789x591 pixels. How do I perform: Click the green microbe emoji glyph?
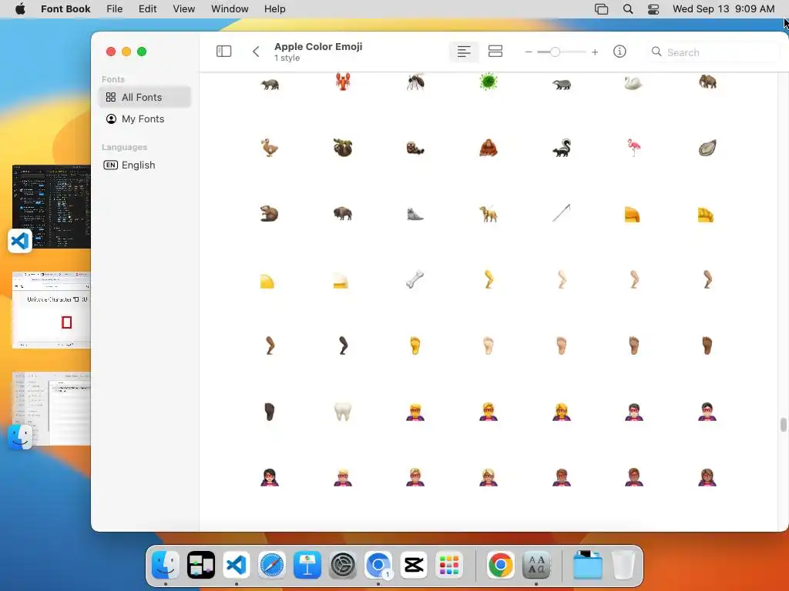(x=488, y=82)
